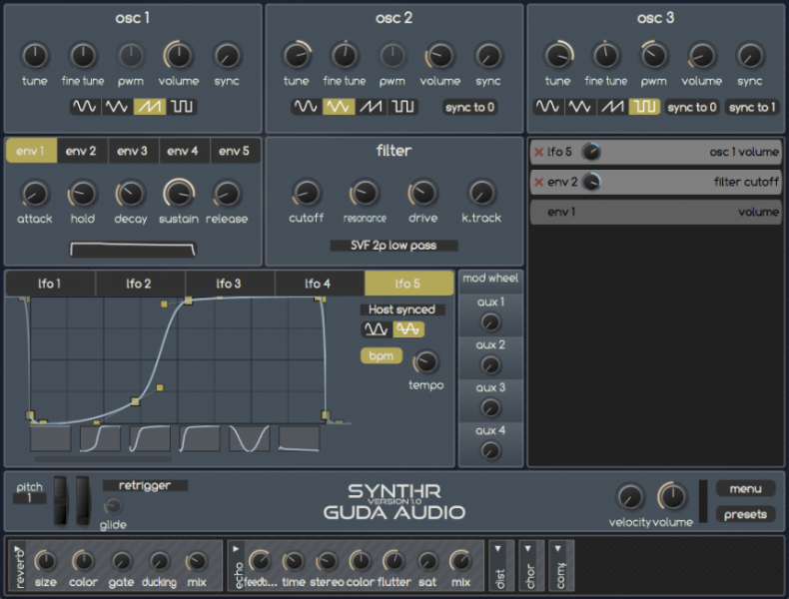Toggle the bpm tempo sync button

(x=381, y=355)
